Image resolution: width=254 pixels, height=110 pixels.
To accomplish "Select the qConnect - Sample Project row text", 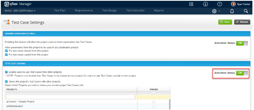I will pyautogui.click(x=20, y=102).
